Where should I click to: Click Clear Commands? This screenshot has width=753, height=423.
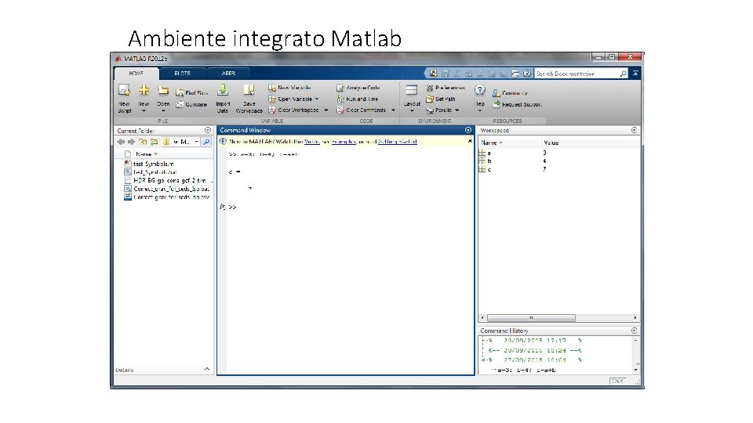pyautogui.click(x=361, y=110)
